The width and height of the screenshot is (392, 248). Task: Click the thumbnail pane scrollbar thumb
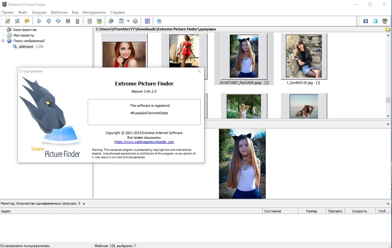(x=388, y=100)
